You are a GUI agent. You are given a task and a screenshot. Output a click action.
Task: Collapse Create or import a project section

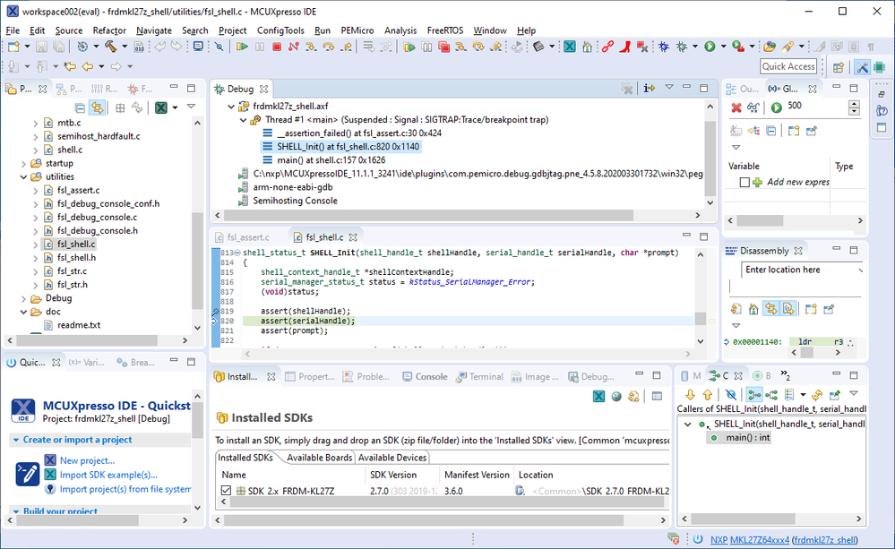[x=16, y=440]
